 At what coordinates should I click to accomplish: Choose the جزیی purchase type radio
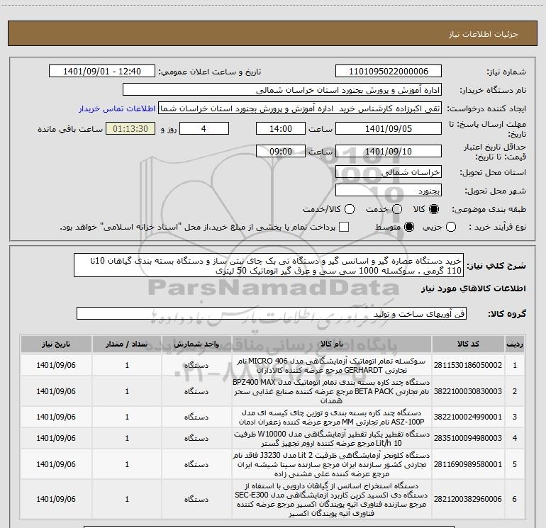tap(451, 227)
